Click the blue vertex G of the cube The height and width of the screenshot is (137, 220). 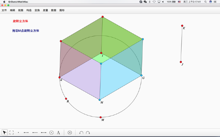point(142,76)
